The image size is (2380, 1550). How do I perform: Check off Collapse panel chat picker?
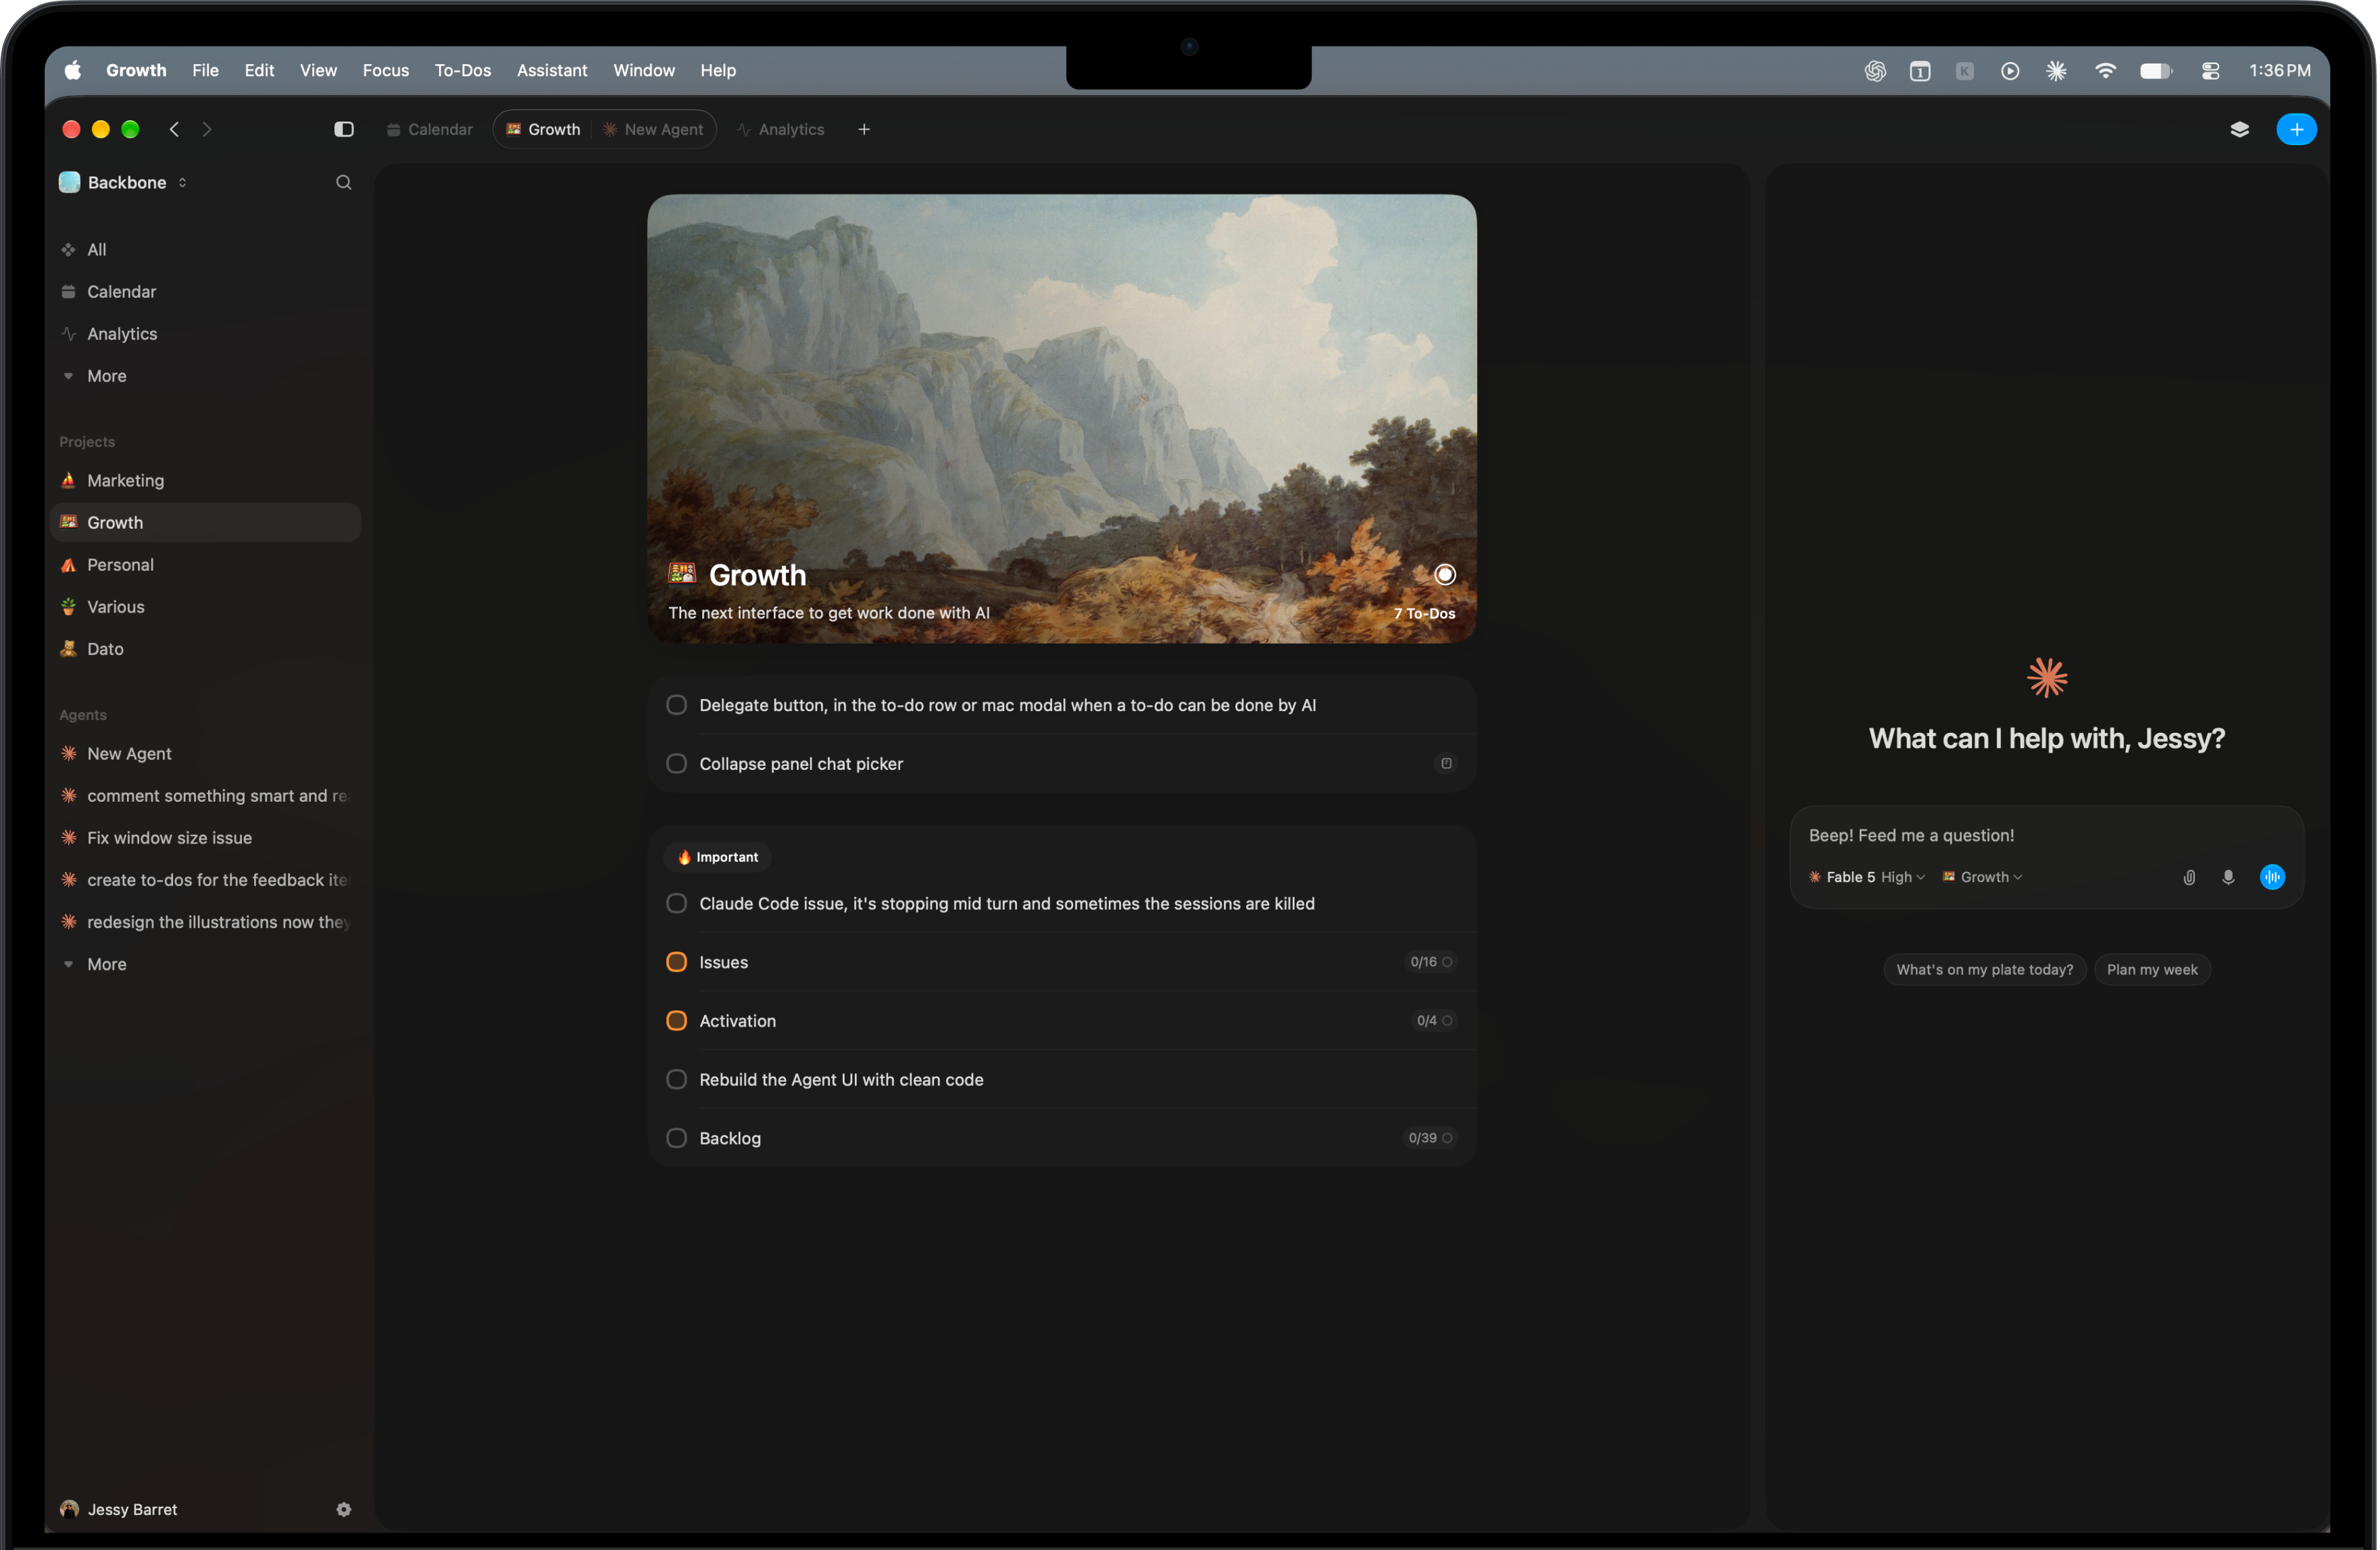[677, 763]
